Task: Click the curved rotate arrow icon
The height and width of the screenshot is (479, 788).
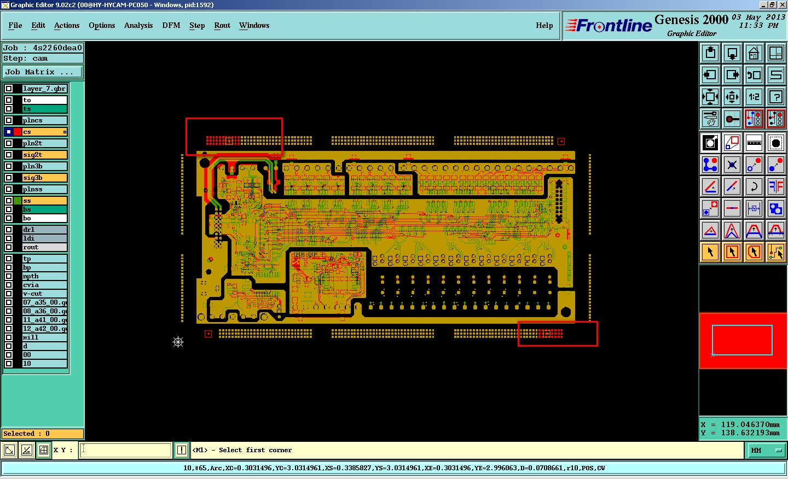Action: tap(754, 186)
